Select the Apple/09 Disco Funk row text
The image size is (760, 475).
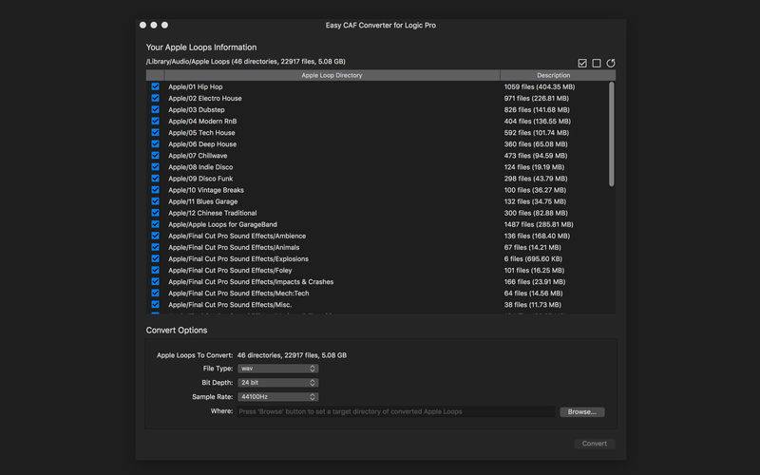200,179
